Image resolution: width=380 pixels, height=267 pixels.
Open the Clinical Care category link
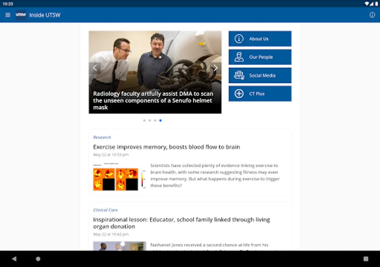(x=105, y=210)
